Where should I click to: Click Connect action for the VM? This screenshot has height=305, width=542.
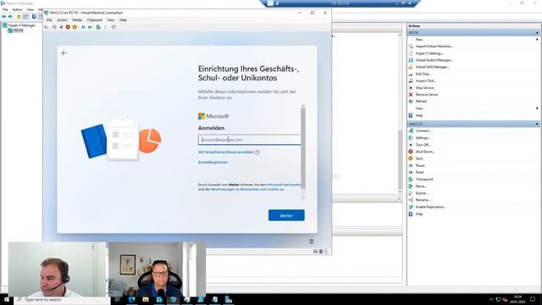(423, 130)
